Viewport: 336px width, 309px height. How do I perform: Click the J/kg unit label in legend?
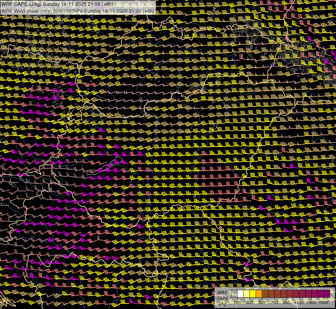click(222, 304)
